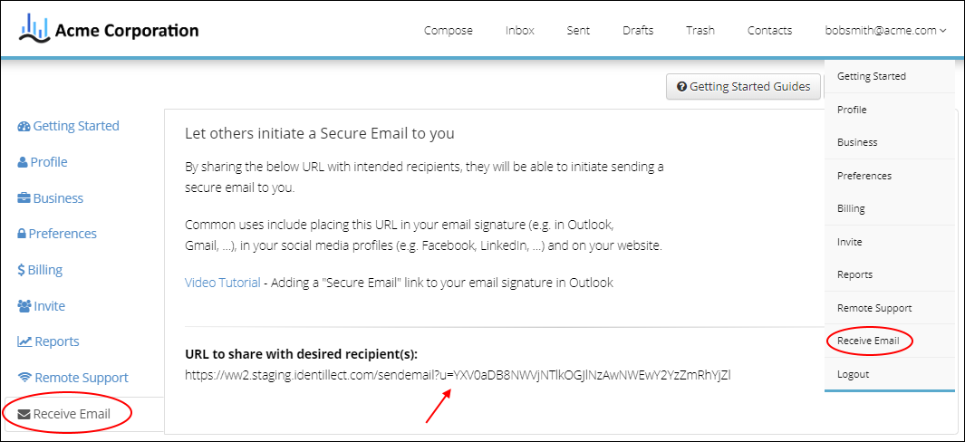Click the Receive Email envelope icon in sidebar
The image size is (965, 442).
24,414
